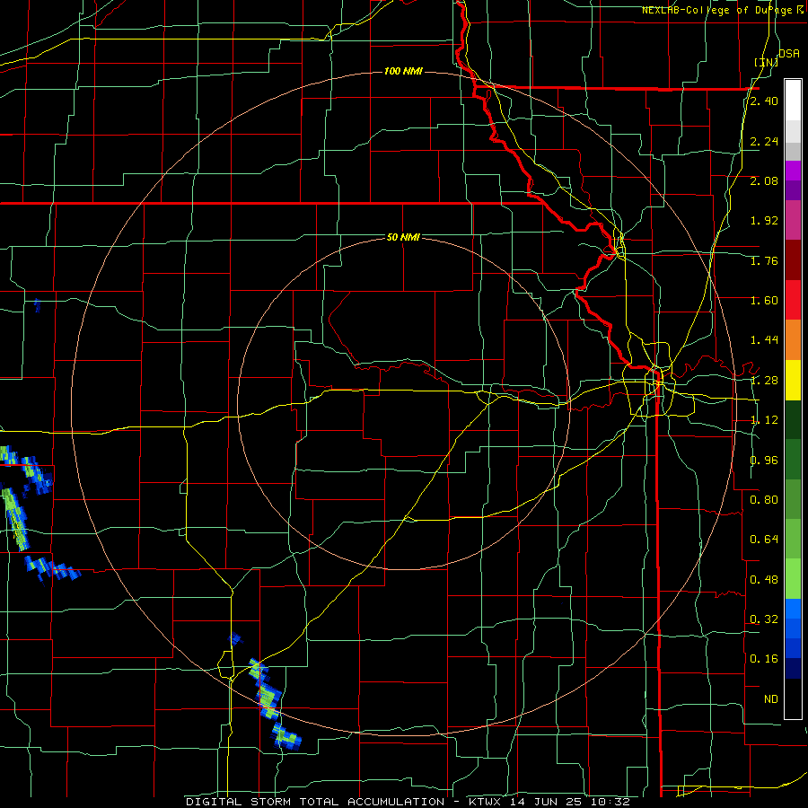This screenshot has height=808, width=808.
Task: Pick the yellow legend swatch
Action: 793,381
